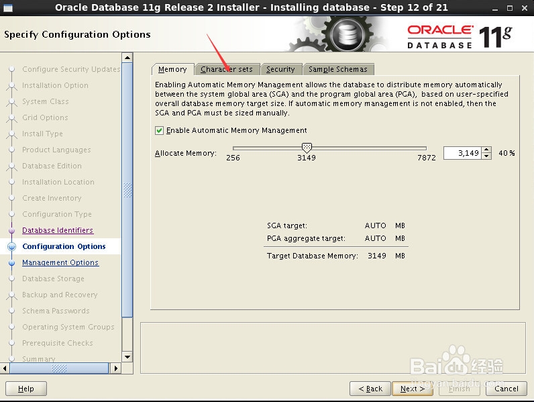Screen dimensions: 534x402
Task: Click 'Install Type' step text
Action: pyautogui.click(x=42, y=134)
